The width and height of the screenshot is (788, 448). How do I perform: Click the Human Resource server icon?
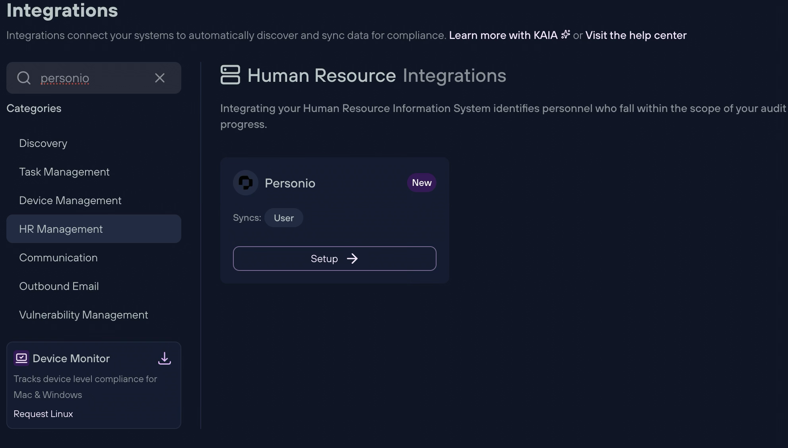pos(230,75)
